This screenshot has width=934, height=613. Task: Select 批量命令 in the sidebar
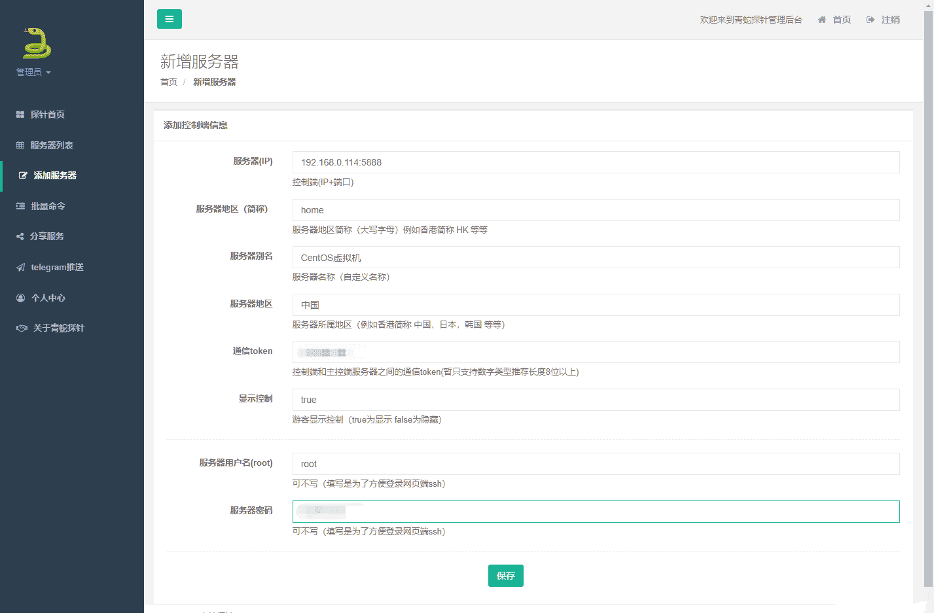coord(48,206)
